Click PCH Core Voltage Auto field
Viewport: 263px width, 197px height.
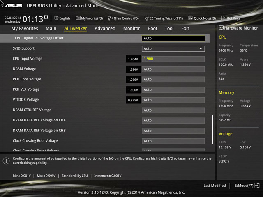173,79
